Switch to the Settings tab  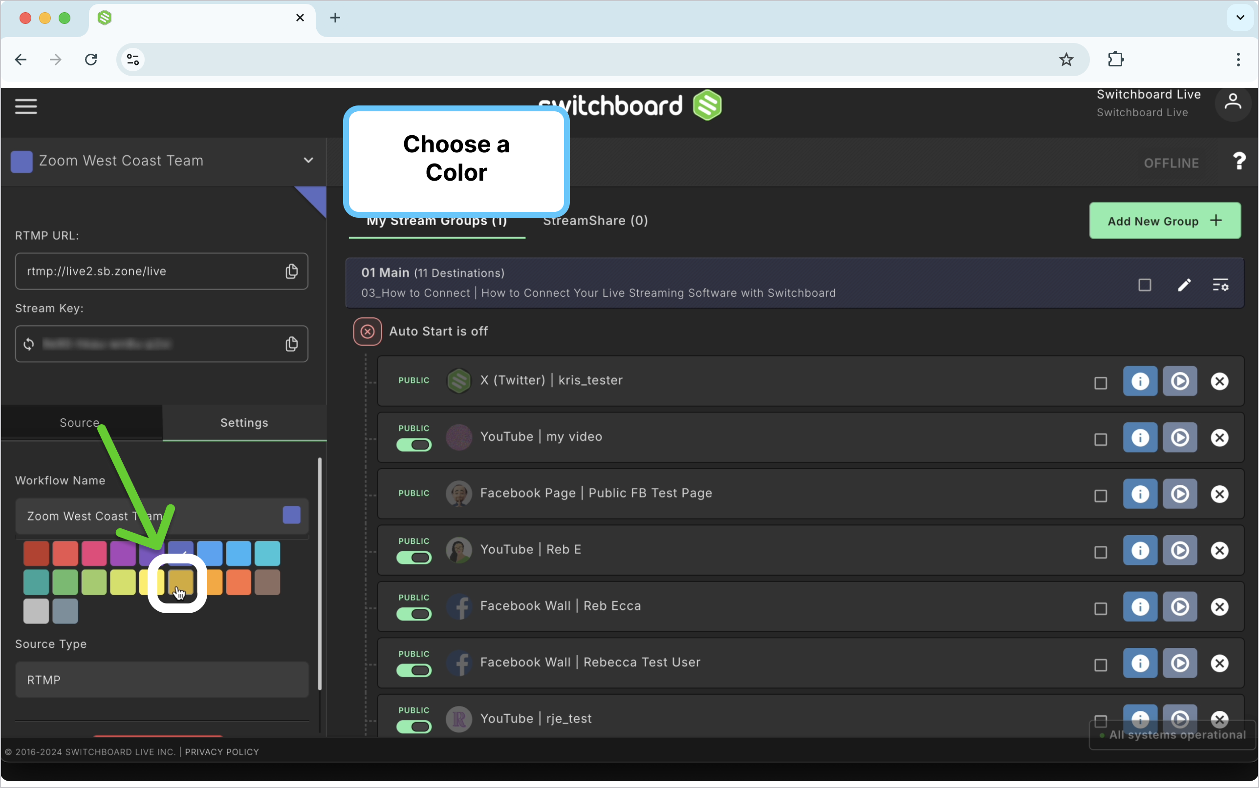point(244,423)
